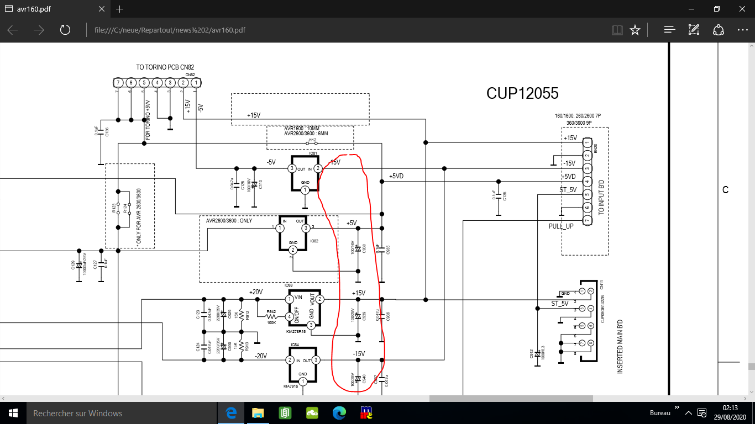
Task: Open Edge's More actions menu (three dots)
Action: (x=742, y=30)
